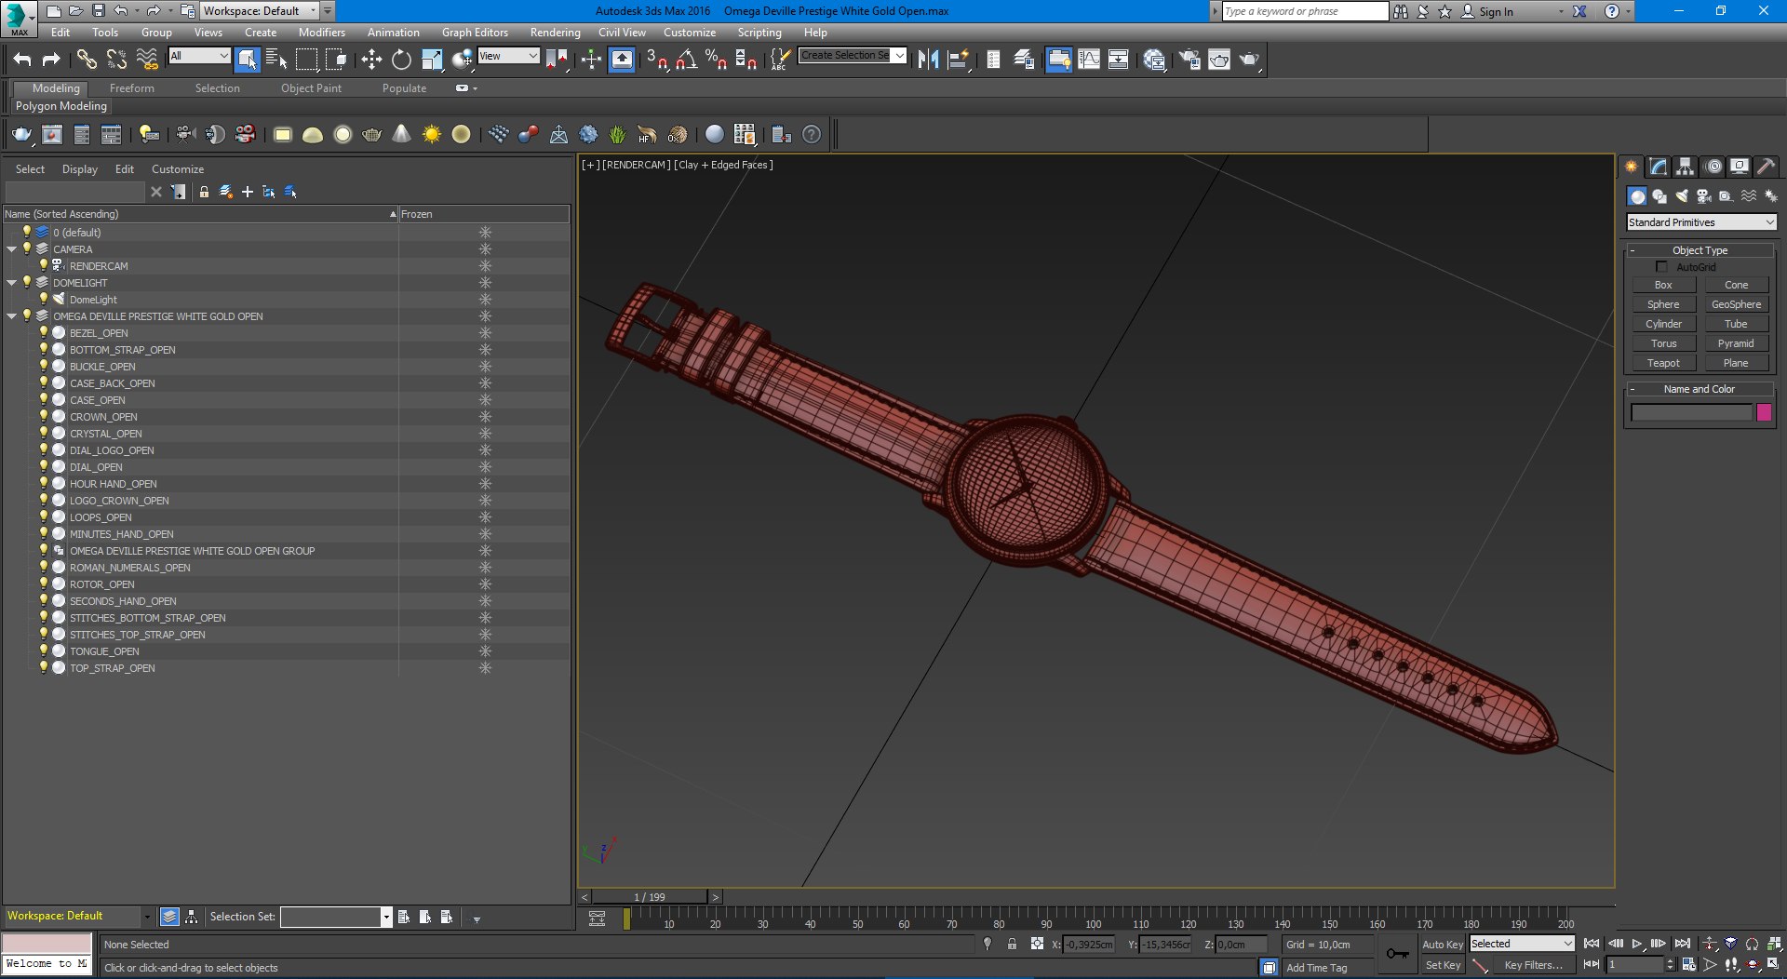Collapse the CAMERA layer tree
Screen dimensions: 1787x979
[11, 249]
